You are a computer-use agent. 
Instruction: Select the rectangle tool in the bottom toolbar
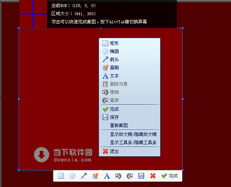click(61, 176)
